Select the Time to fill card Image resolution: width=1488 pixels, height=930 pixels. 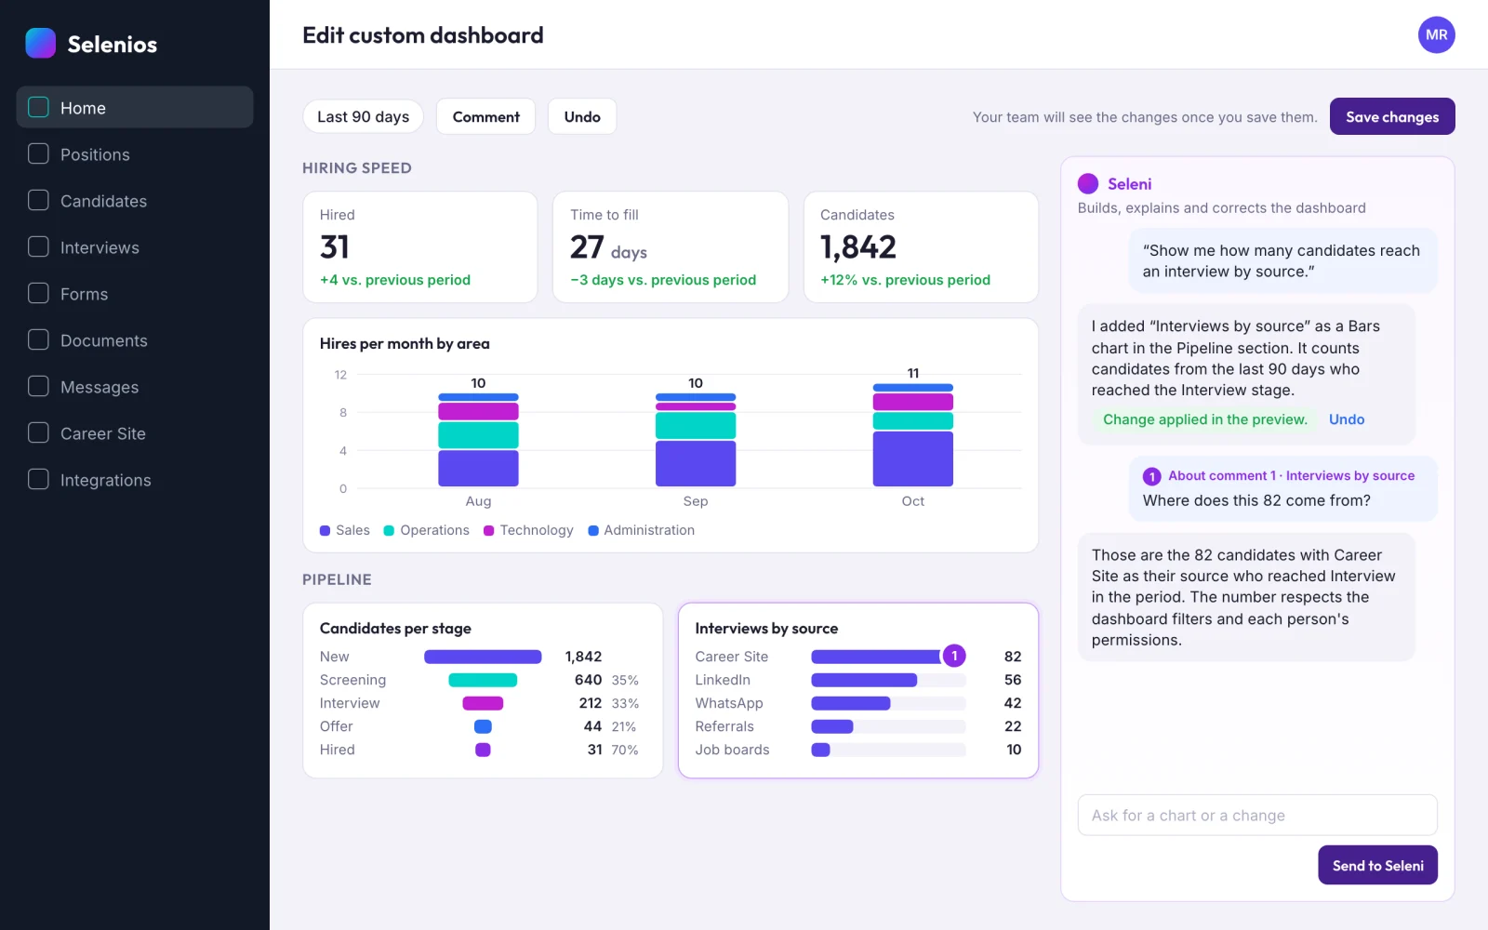pos(671,246)
